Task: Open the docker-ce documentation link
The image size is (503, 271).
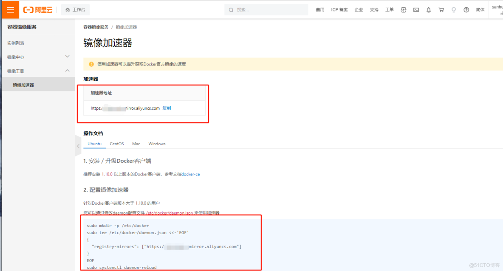Action: 191,174
